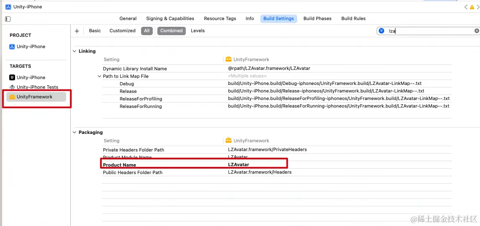This screenshot has width=480, height=226.
Task: Select the Product Name setting
Action: tap(119, 165)
